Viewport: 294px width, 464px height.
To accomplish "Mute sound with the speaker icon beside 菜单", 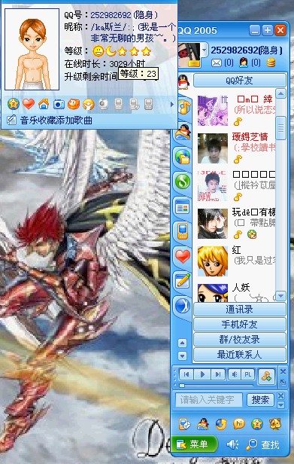I will tap(232, 444).
